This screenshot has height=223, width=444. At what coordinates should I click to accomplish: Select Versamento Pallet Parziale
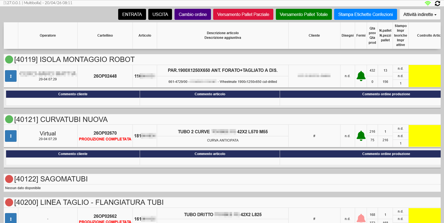point(243,14)
